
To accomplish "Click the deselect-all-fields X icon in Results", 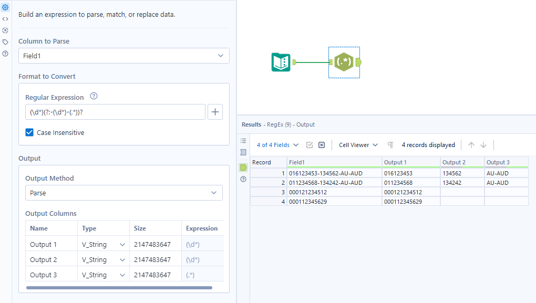I will [x=322, y=145].
